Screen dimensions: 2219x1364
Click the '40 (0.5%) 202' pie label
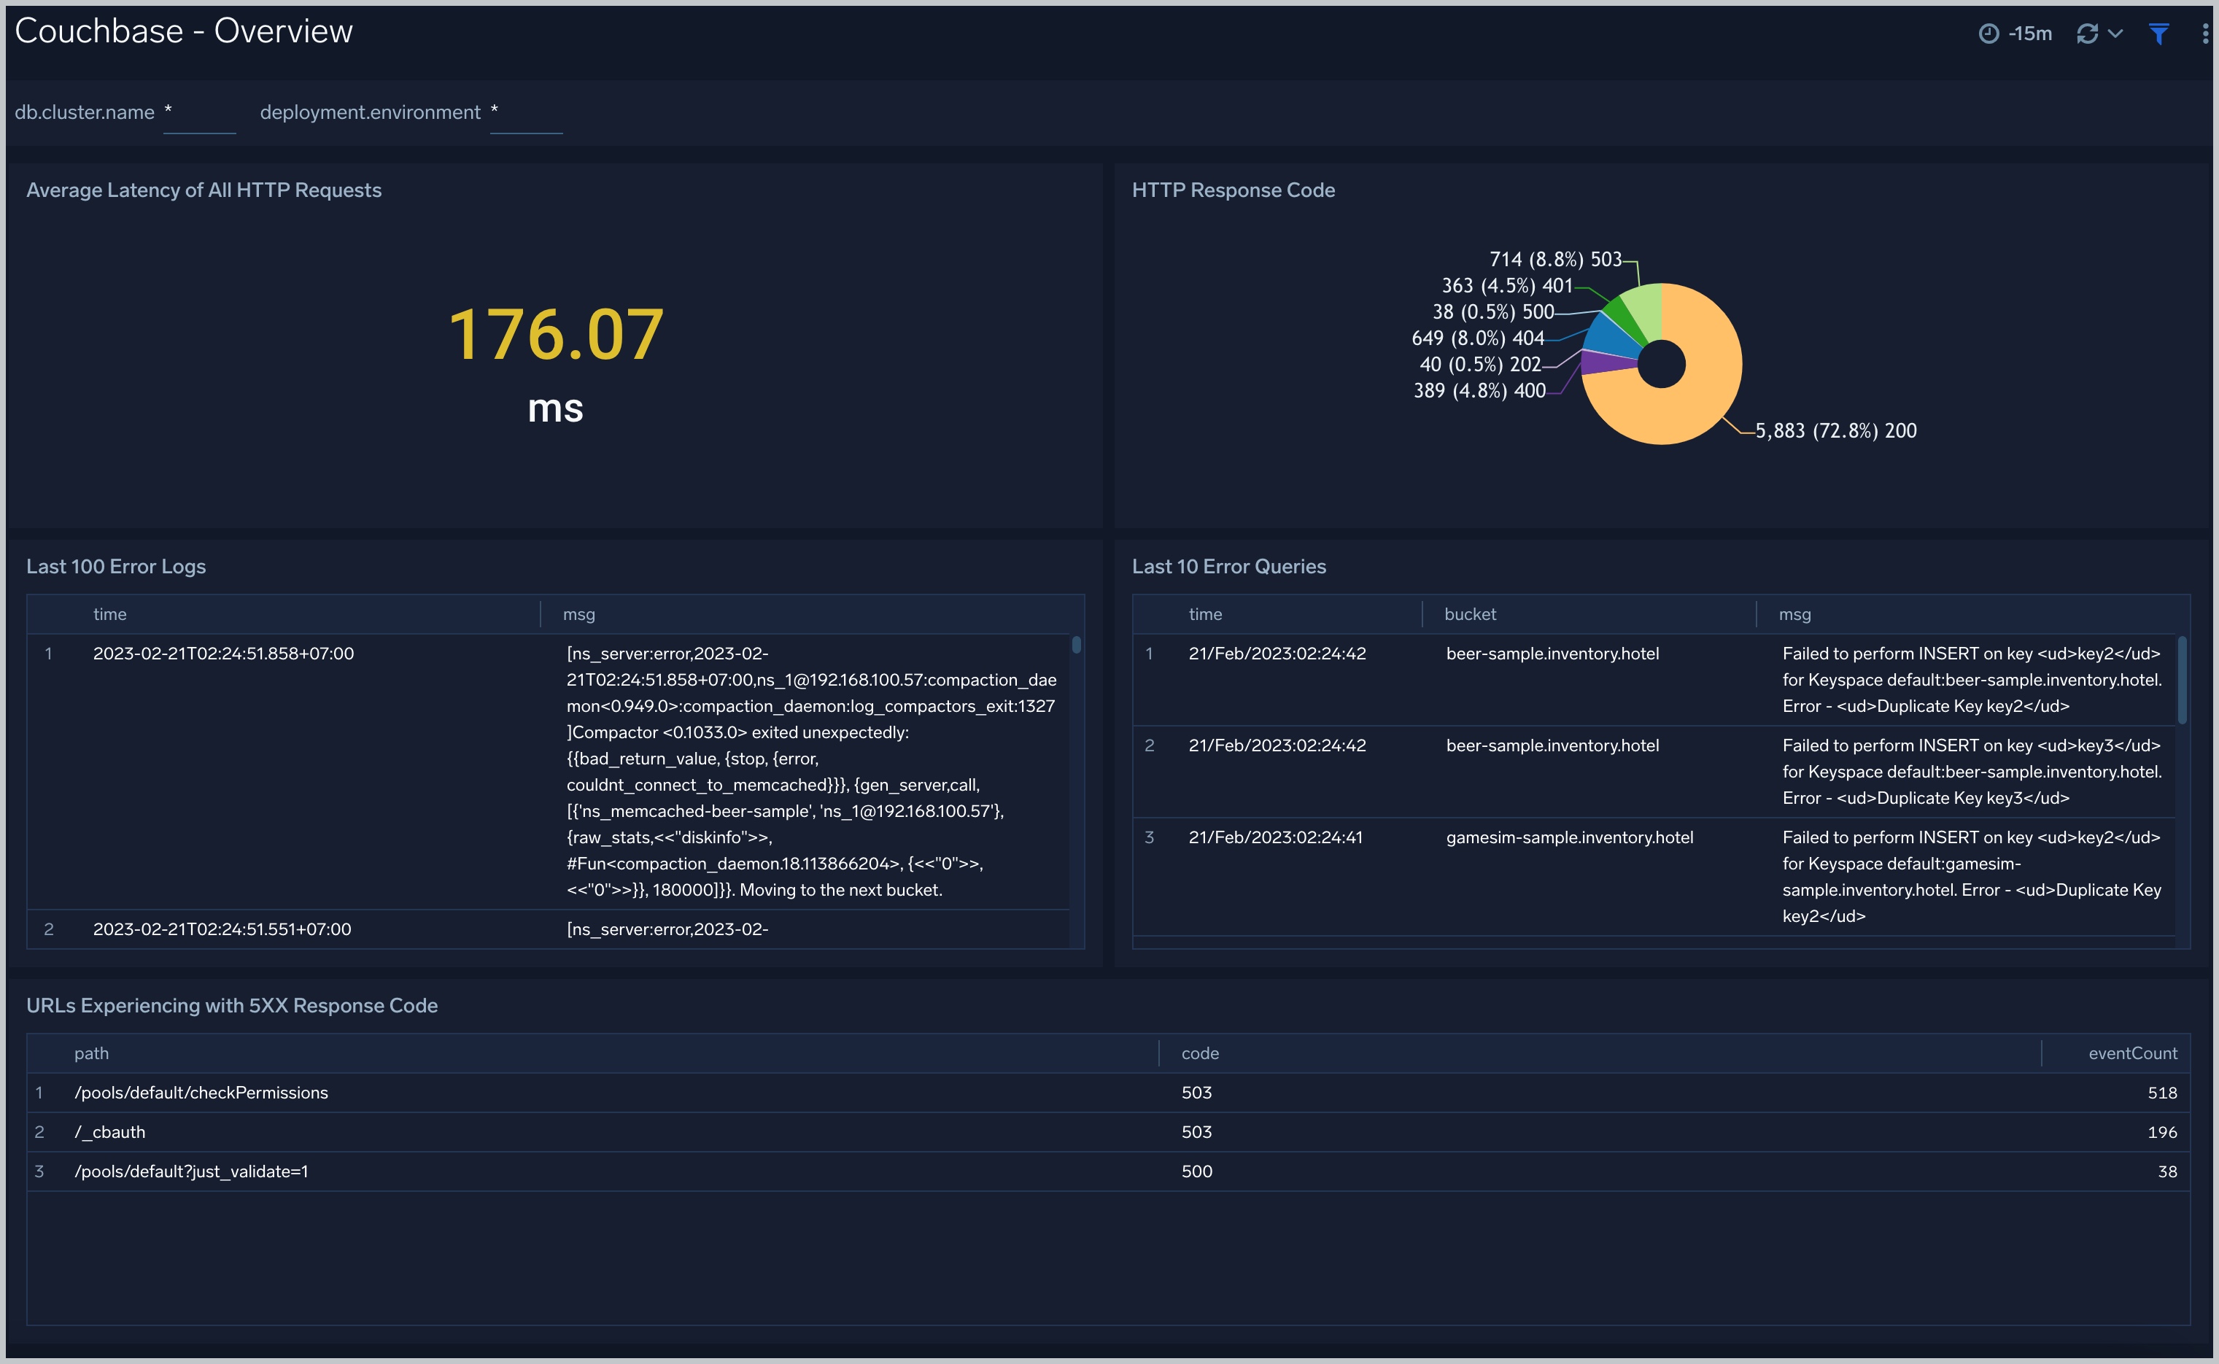pyautogui.click(x=1480, y=365)
